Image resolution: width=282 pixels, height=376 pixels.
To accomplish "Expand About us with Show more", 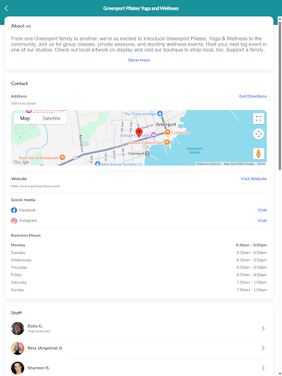I will (x=139, y=60).
